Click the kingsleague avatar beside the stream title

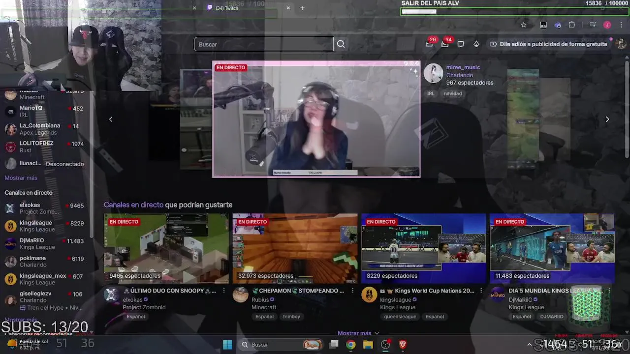[369, 295]
